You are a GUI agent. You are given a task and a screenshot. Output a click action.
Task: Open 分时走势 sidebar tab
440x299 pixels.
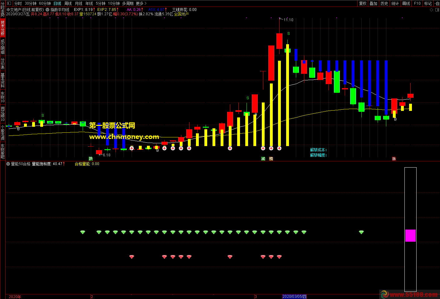(2, 9)
